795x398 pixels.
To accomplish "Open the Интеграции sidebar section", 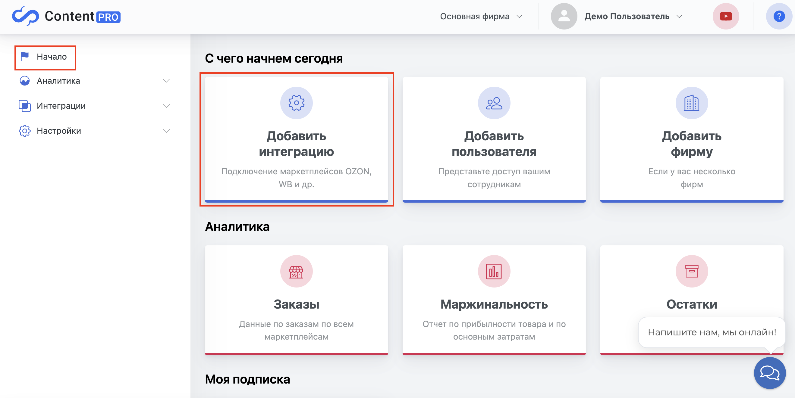I will pos(61,106).
